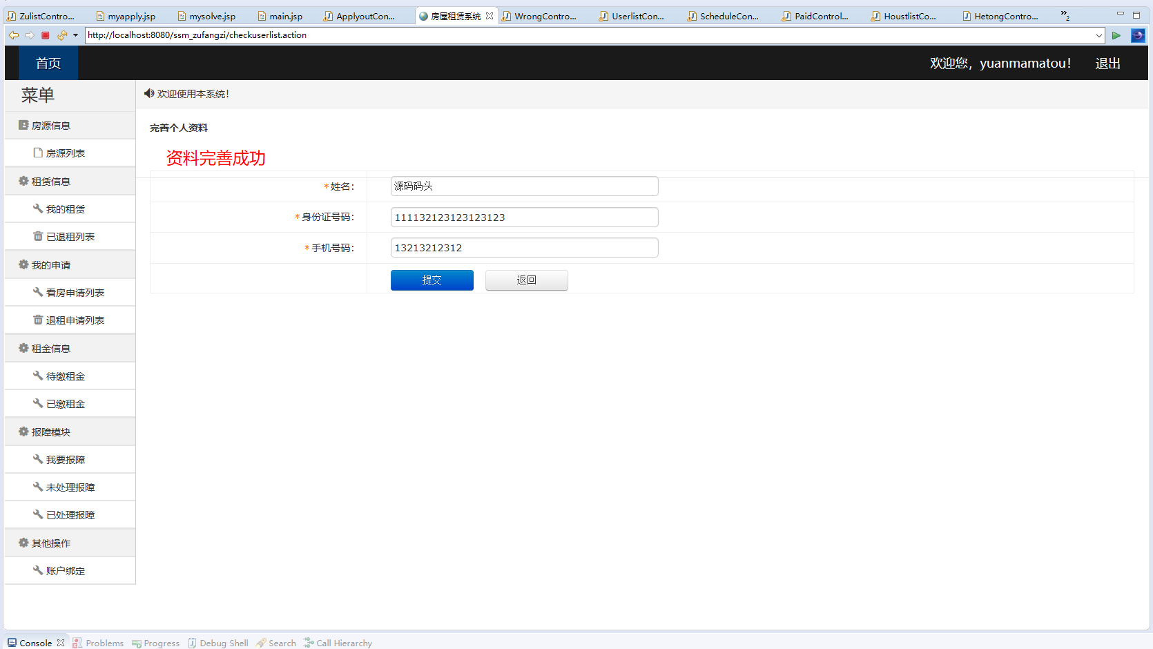Click trash icon next to 已退租列表
The image size is (1153, 649).
pos(38,236)
